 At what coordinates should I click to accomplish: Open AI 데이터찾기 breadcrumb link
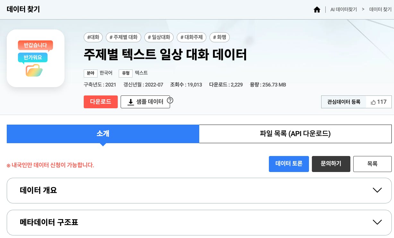pos(344,10)
